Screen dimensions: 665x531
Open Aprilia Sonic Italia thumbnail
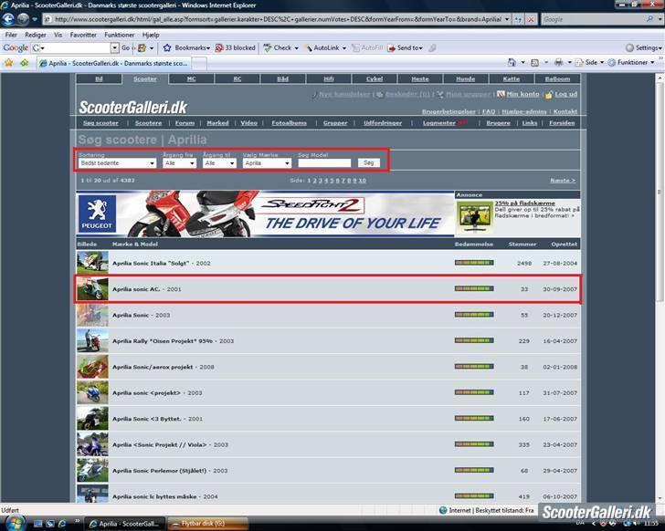92,263
